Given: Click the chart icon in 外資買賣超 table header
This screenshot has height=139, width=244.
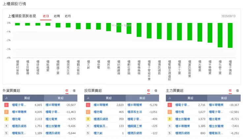Looking at the screenshot, I should (6, 98).
